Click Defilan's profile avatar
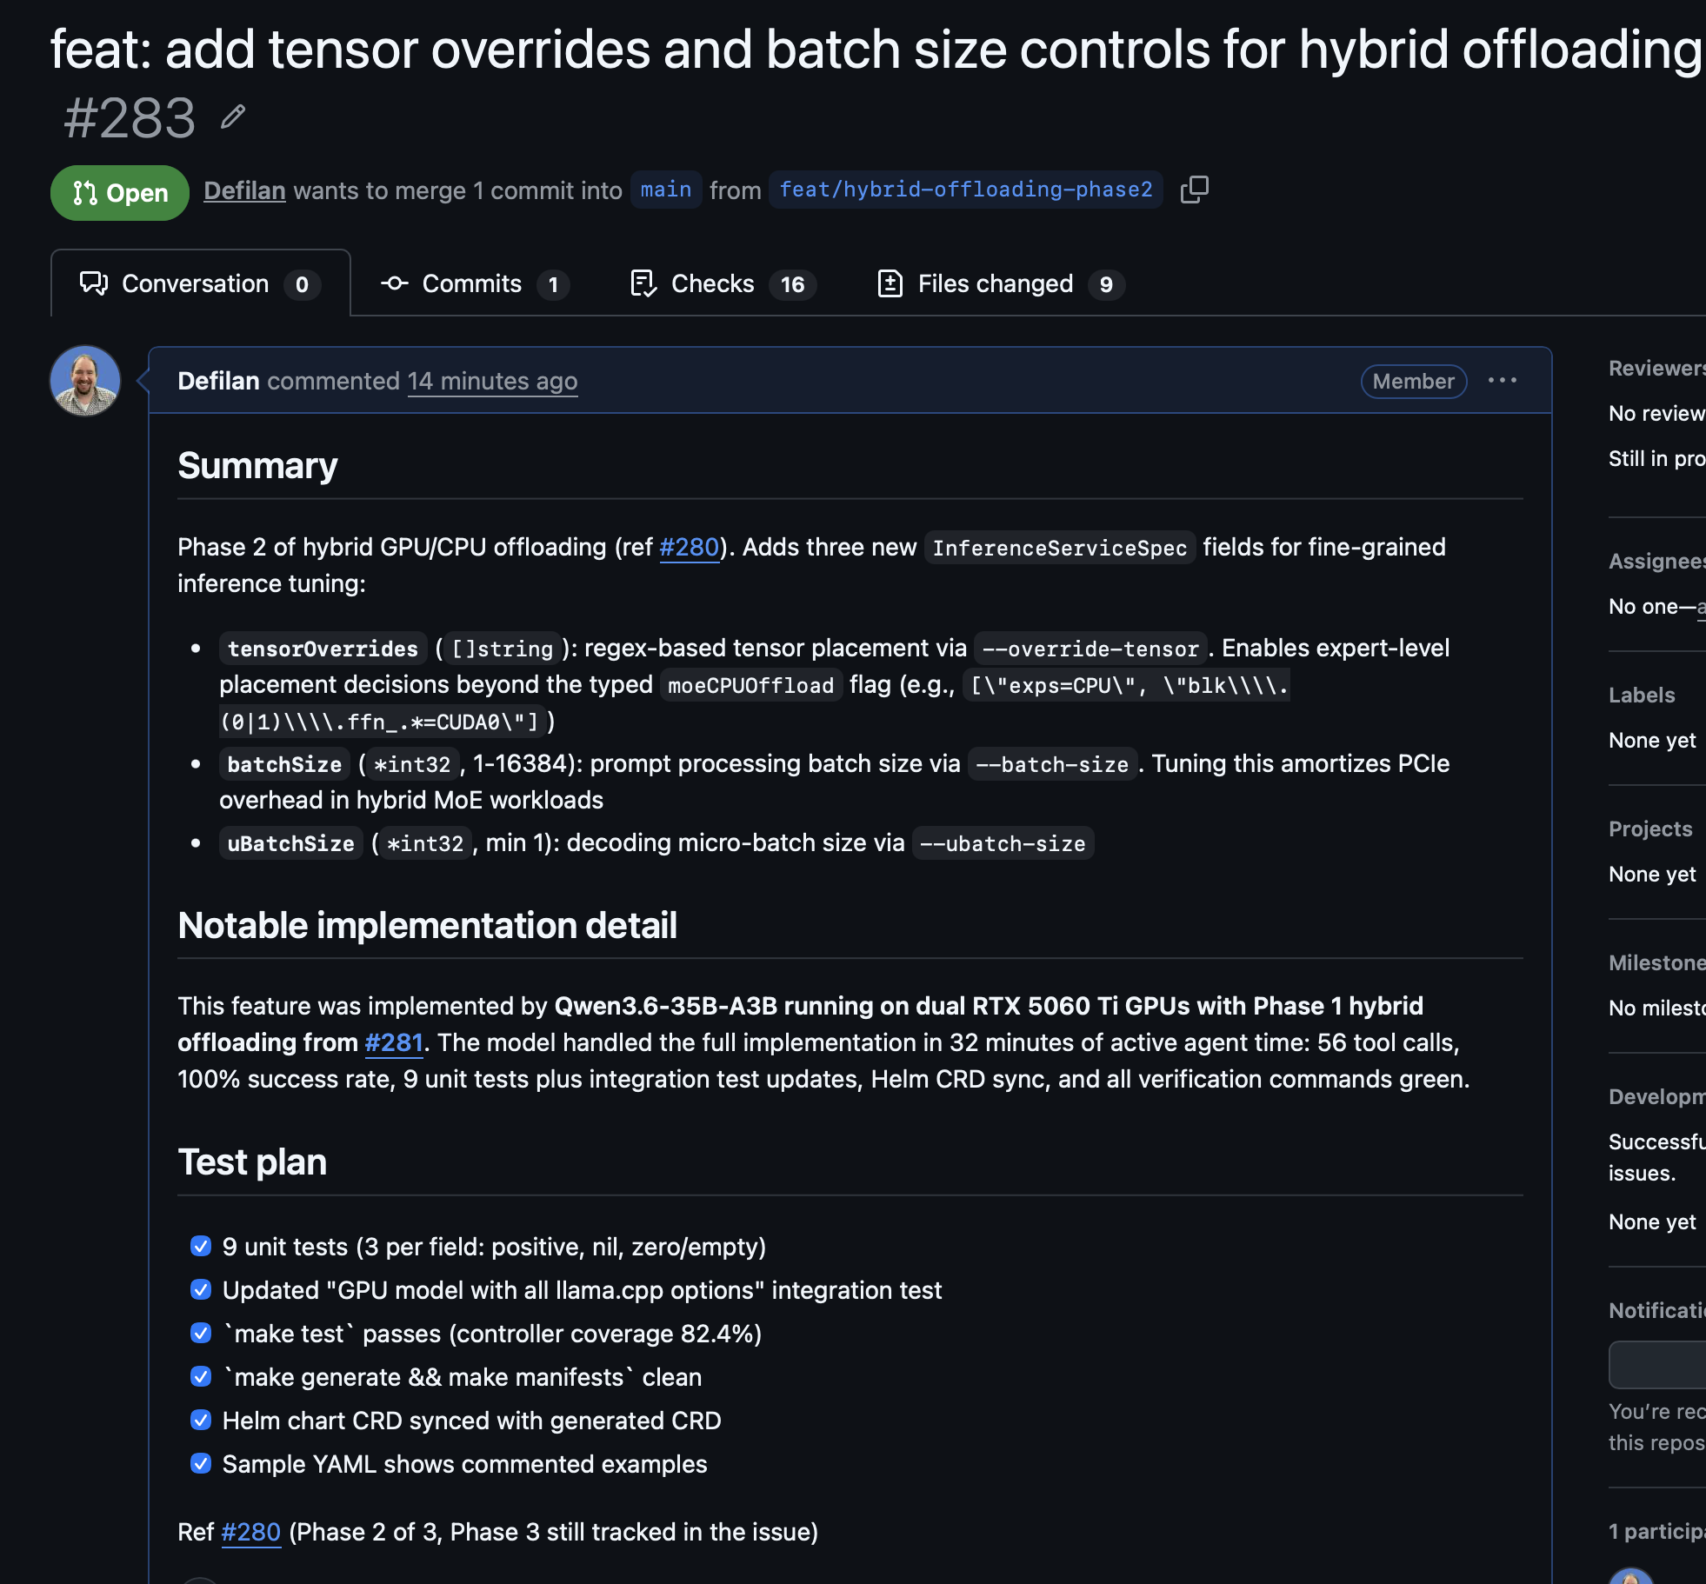This screenshot has height=1584, width=1706. 84,381
